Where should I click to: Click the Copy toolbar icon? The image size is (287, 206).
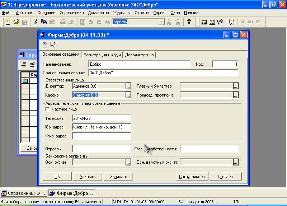point(44,22)
